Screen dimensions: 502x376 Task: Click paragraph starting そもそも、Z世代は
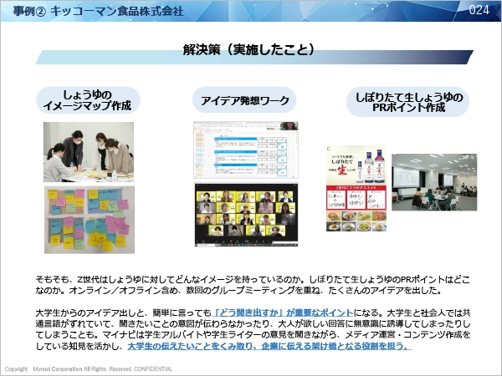(253, 285)
